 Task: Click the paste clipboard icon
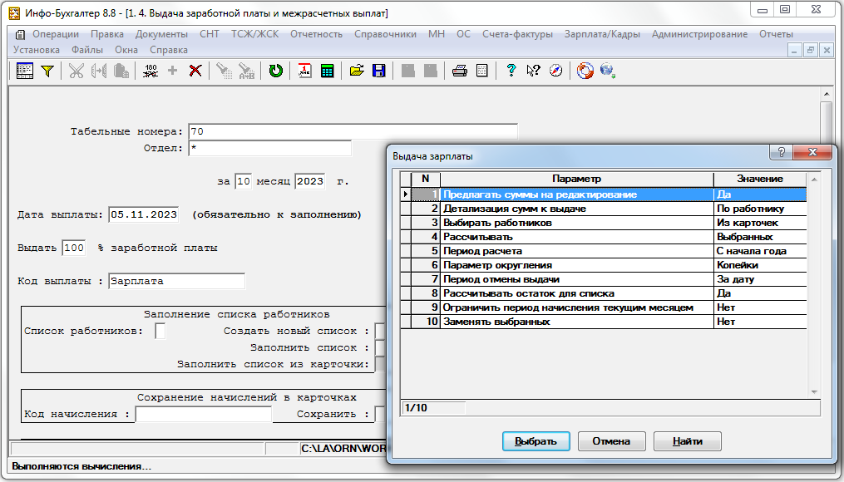click(x=121, y=71)
